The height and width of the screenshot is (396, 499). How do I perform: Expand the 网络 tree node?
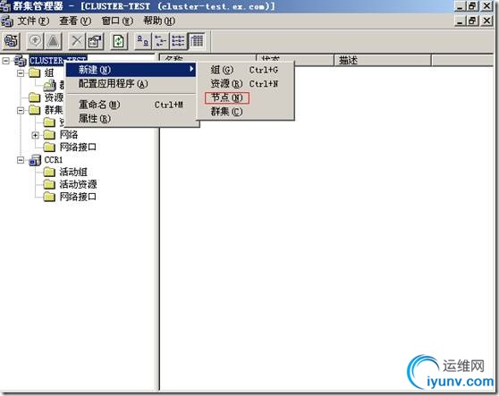click(x=36, y=135)
